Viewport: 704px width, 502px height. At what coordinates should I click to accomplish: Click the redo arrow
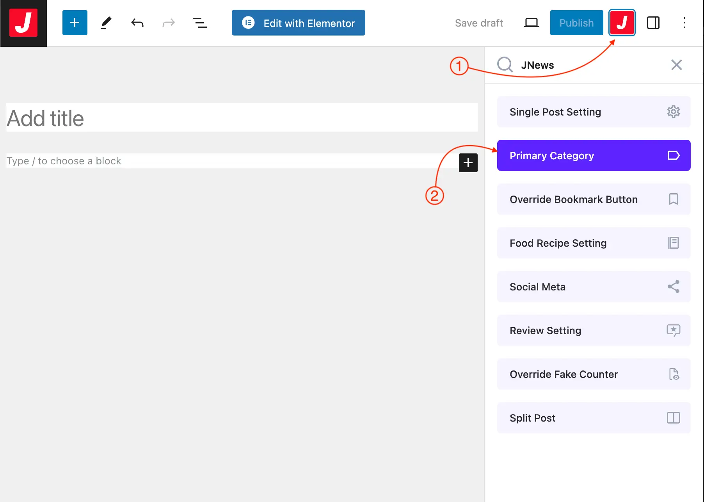coord(168,23)
